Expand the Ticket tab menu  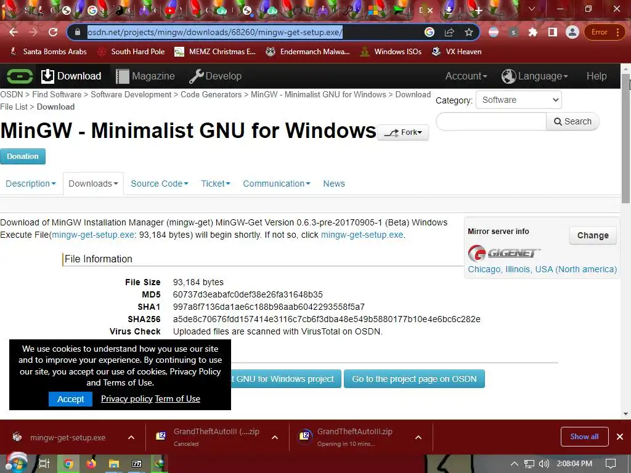point(215,184)
